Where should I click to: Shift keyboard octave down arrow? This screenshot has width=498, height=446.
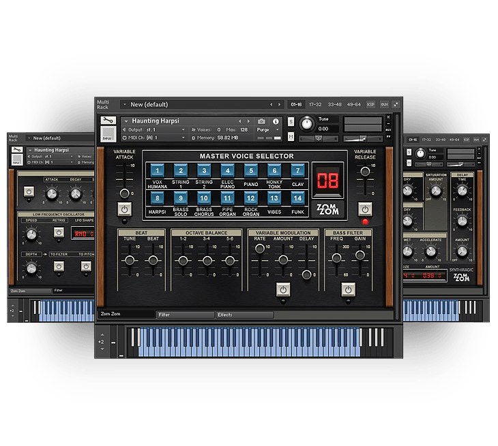[102, 349]
